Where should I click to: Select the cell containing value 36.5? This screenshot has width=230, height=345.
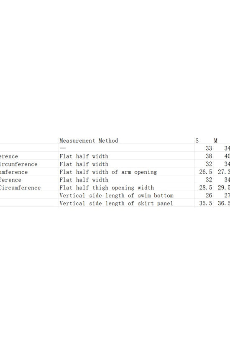[224, 204]
